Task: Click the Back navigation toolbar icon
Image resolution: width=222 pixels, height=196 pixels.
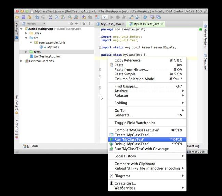Action: (84, 17)
